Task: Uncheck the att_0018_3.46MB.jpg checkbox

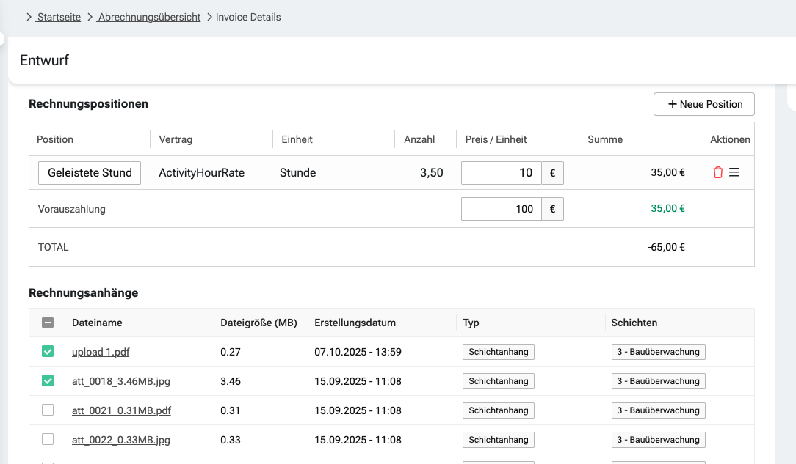Action: pyautogui.click(x=48, y=381)
